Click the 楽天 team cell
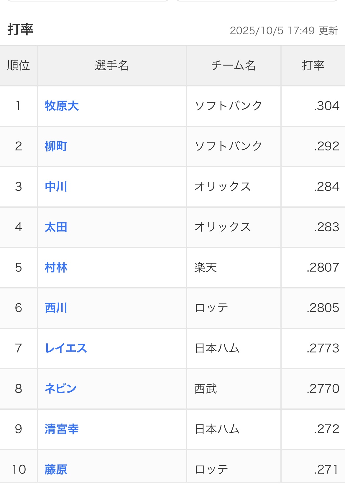 pos(206,268)
